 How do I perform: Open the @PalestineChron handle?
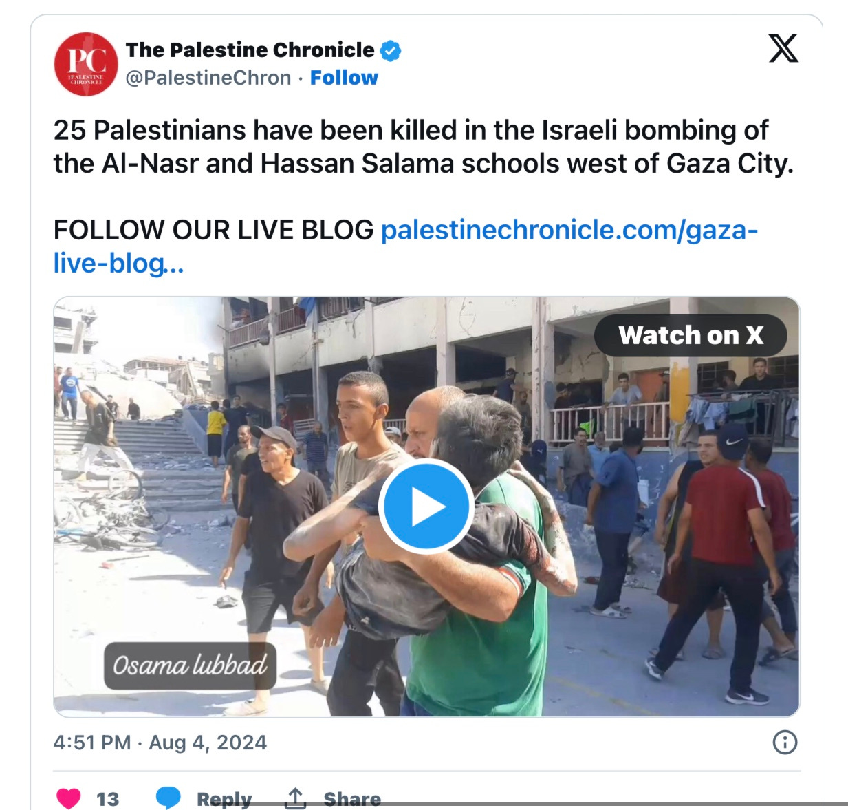tap(208, 78)
